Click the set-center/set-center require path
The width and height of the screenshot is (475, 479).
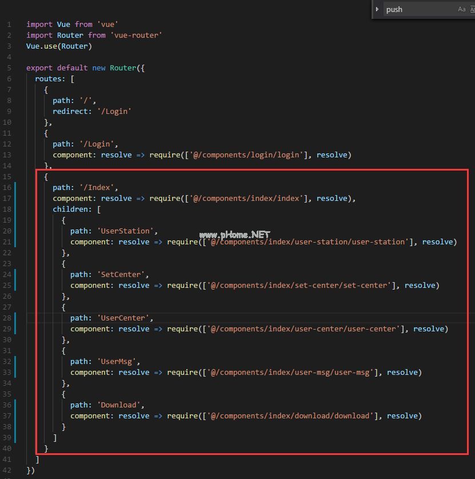300,286
